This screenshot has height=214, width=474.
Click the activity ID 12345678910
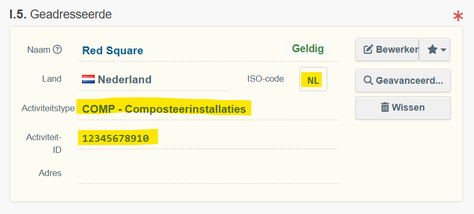[116, 139]
